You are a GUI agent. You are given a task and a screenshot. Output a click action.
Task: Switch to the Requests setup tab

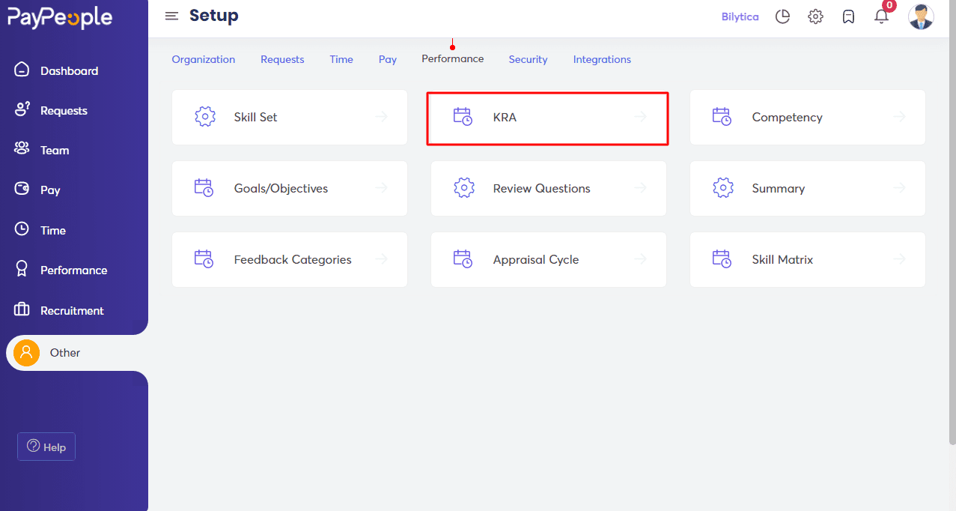point(282,59)
